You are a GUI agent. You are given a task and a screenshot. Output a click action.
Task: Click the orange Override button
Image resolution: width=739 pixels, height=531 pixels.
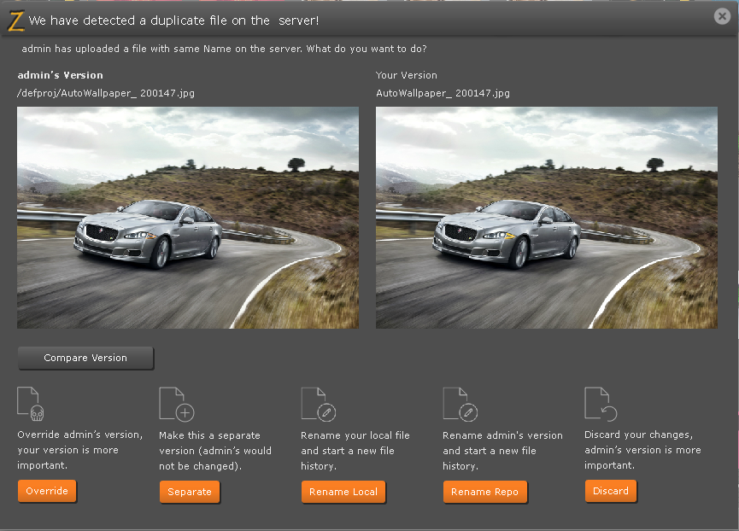pos(47,491)
